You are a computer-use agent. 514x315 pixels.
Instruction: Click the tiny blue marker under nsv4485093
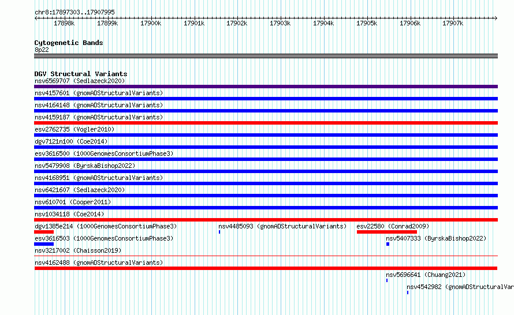pyautogui.click(x=219, y=232)
